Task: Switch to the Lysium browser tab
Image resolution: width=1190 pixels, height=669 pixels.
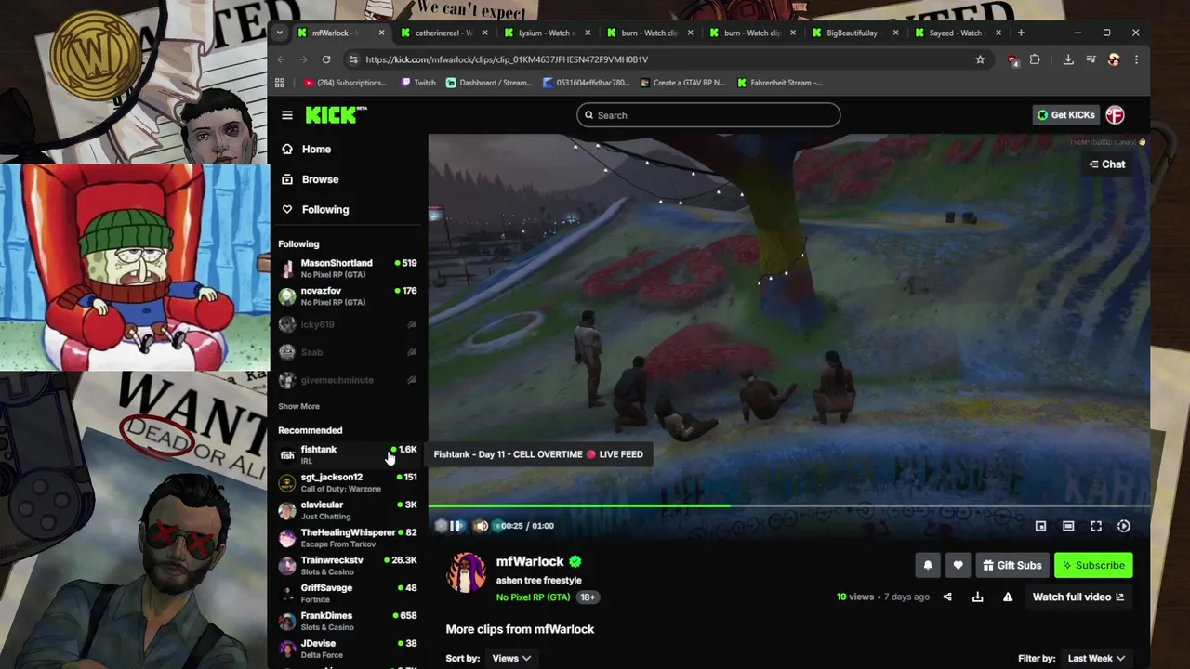Action: (x=545, y=33)
